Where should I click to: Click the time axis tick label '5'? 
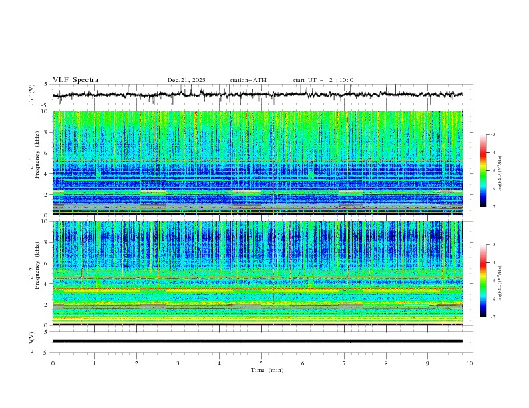(x=261, y=363)
